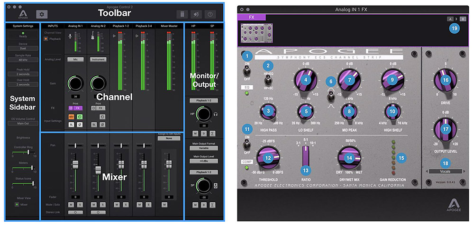Screen dimensions: 474x225
Task: Click the D dim button under SP knob
Action: point(204,205)
